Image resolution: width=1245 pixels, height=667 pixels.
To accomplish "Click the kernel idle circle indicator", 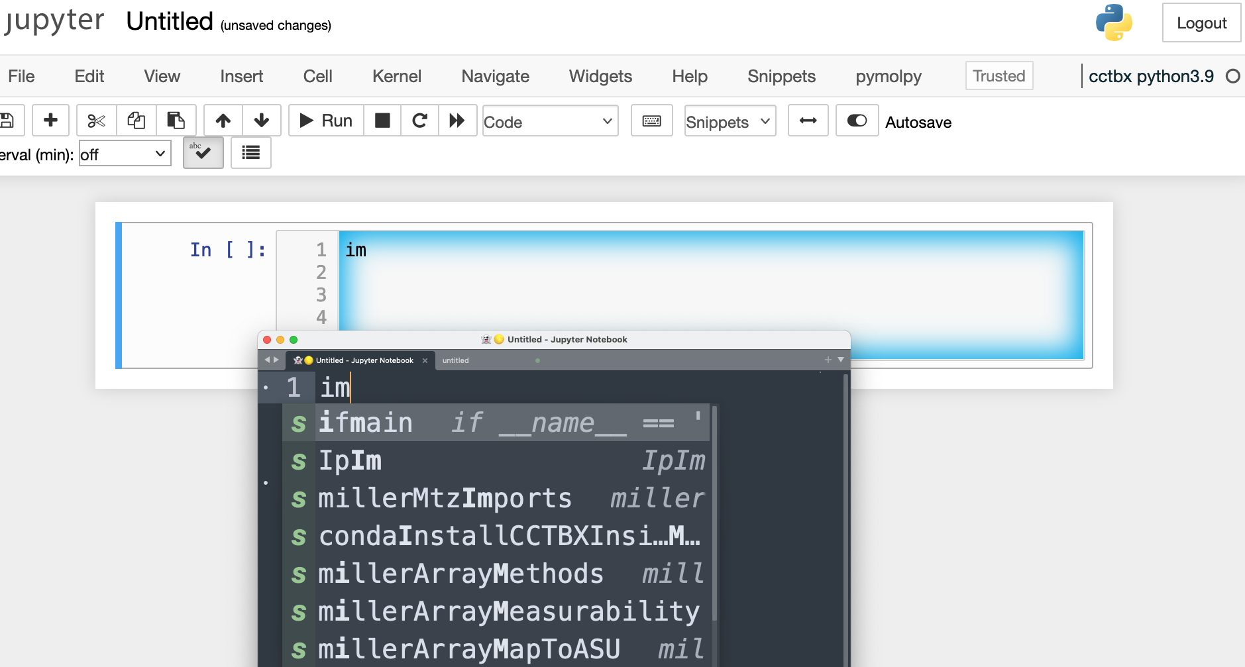I will [x=1233, y=76].
